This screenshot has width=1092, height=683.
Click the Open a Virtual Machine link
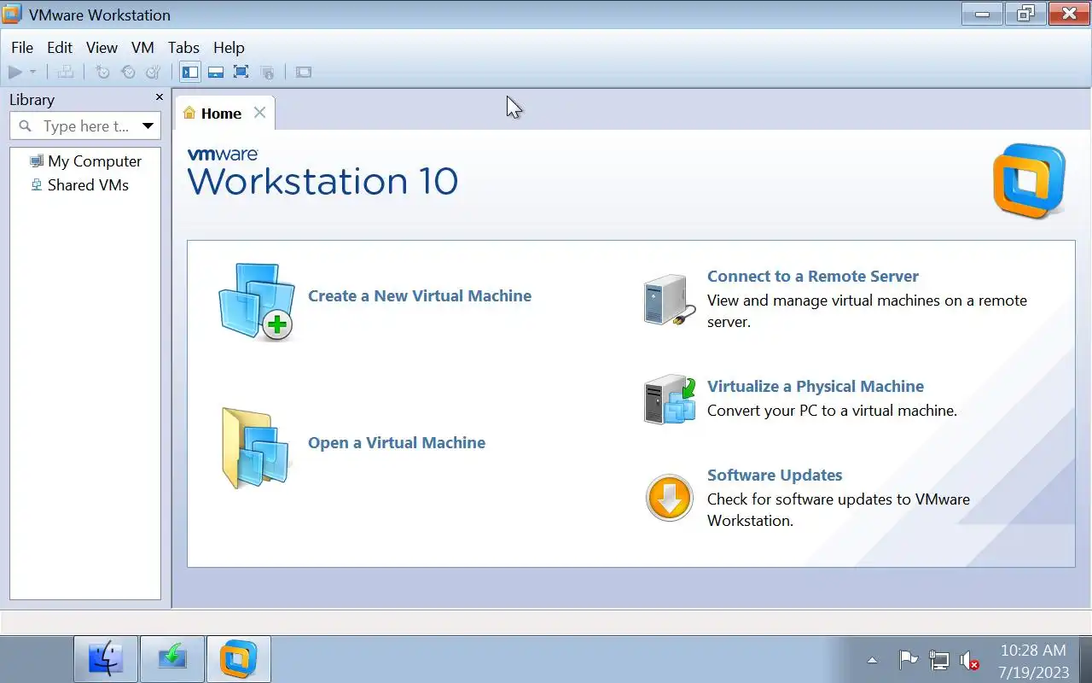(x=397, y=443)
